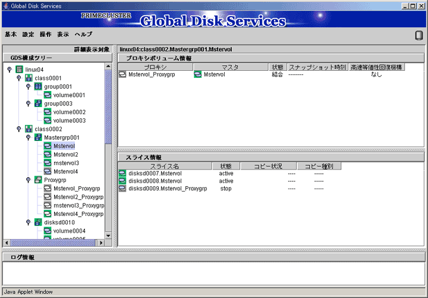Click the volume0001 volume icon

[x=48, y=95]
